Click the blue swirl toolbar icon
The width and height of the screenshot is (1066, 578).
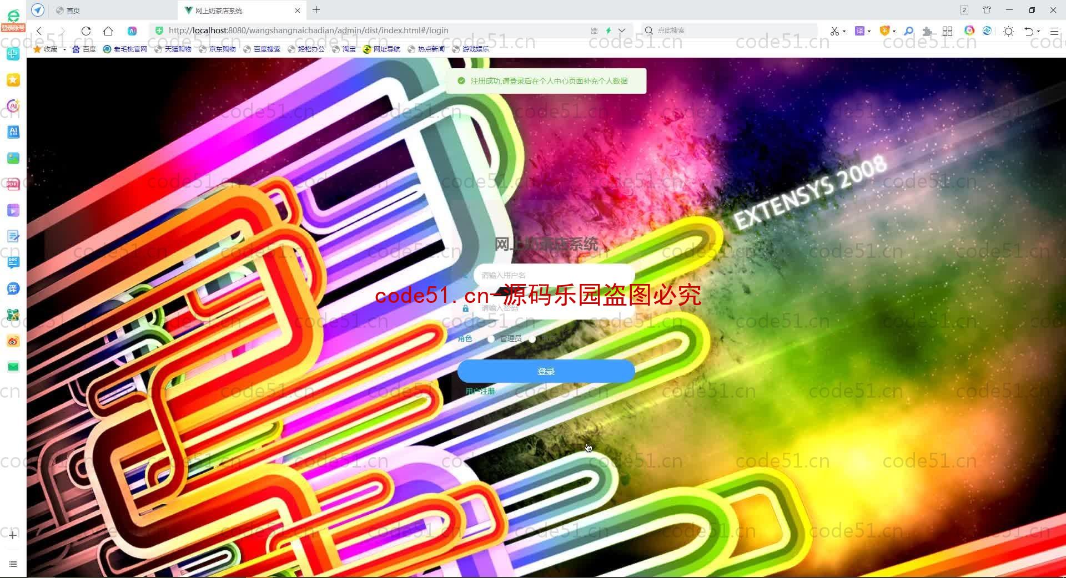[987, 31]
